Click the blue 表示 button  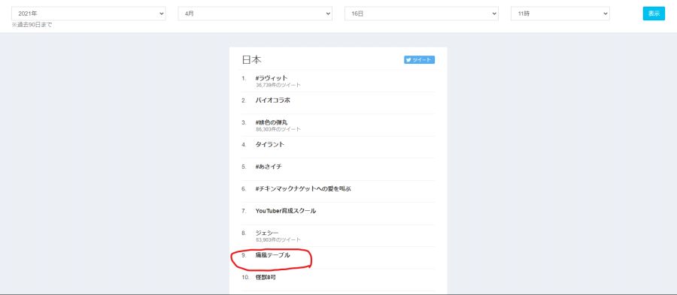pos(654,14)
